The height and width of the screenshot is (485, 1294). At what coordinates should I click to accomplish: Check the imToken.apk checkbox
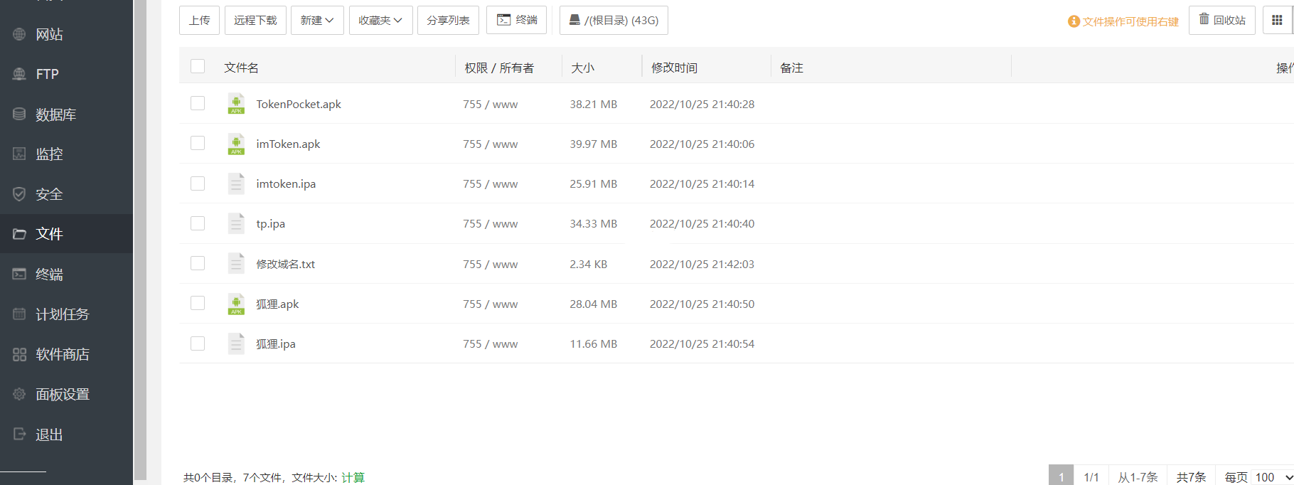[198, 143]
